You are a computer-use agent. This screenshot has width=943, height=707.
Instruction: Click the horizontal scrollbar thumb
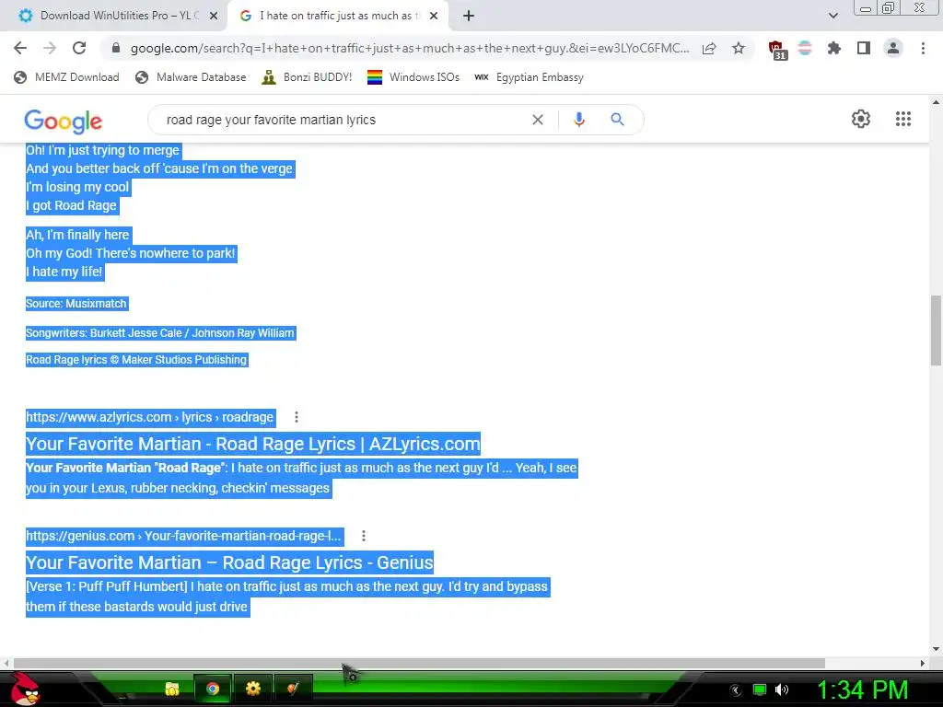pos(419,663)
